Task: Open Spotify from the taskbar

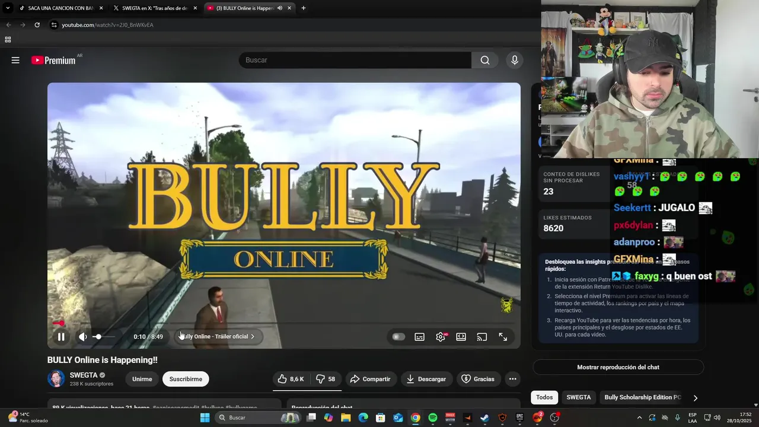Action: click(x=433, y=418)
